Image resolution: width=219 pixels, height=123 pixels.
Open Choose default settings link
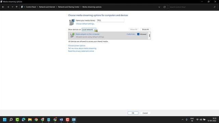click(85, 24)
